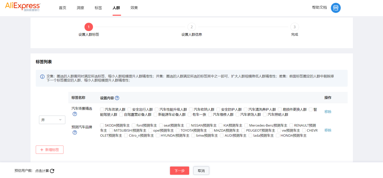Click step 1 设置人群标签 circle
This screenshot has height=178, width=383.
[89, 27]
